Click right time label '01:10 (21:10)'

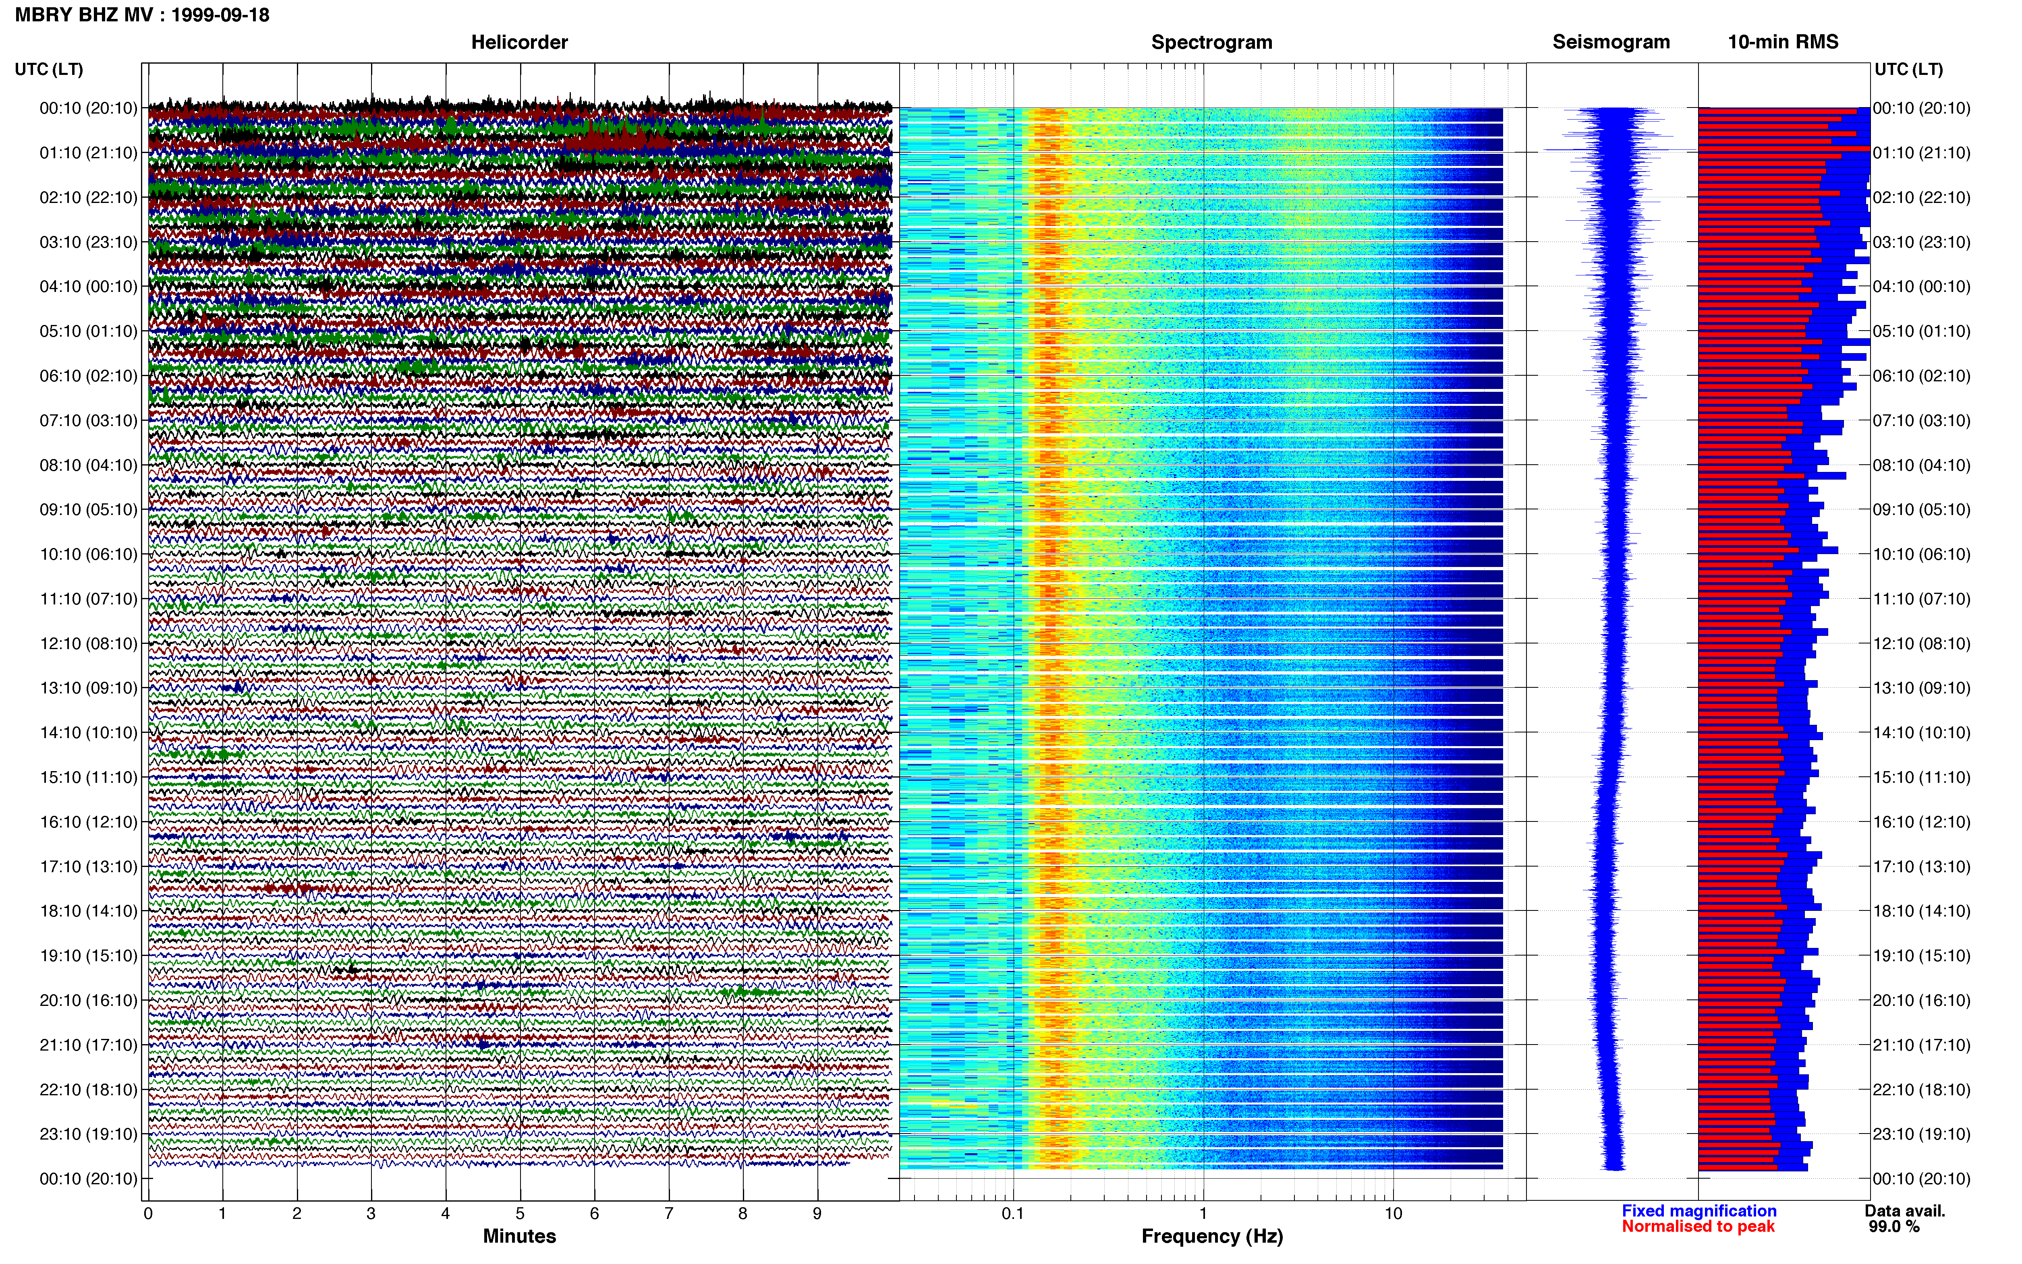coord(1922,153)
